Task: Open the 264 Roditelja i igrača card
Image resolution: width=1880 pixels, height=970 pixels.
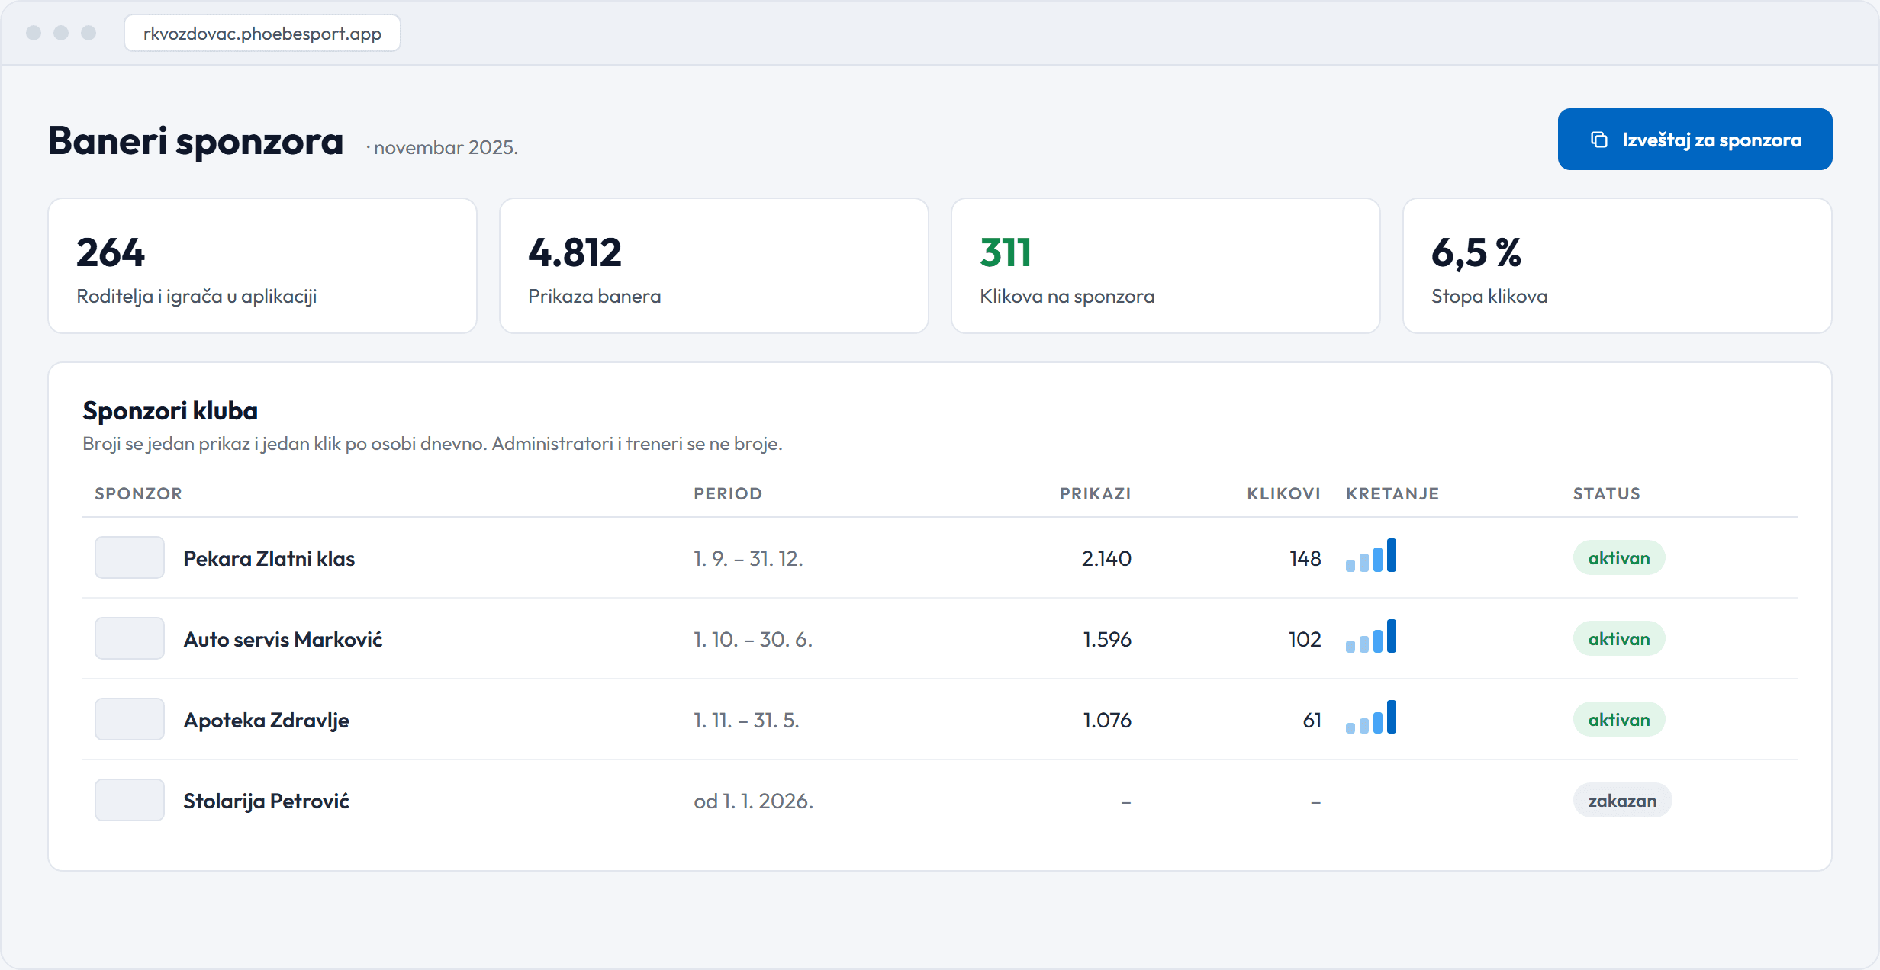Action: click(x=262, y=266)
